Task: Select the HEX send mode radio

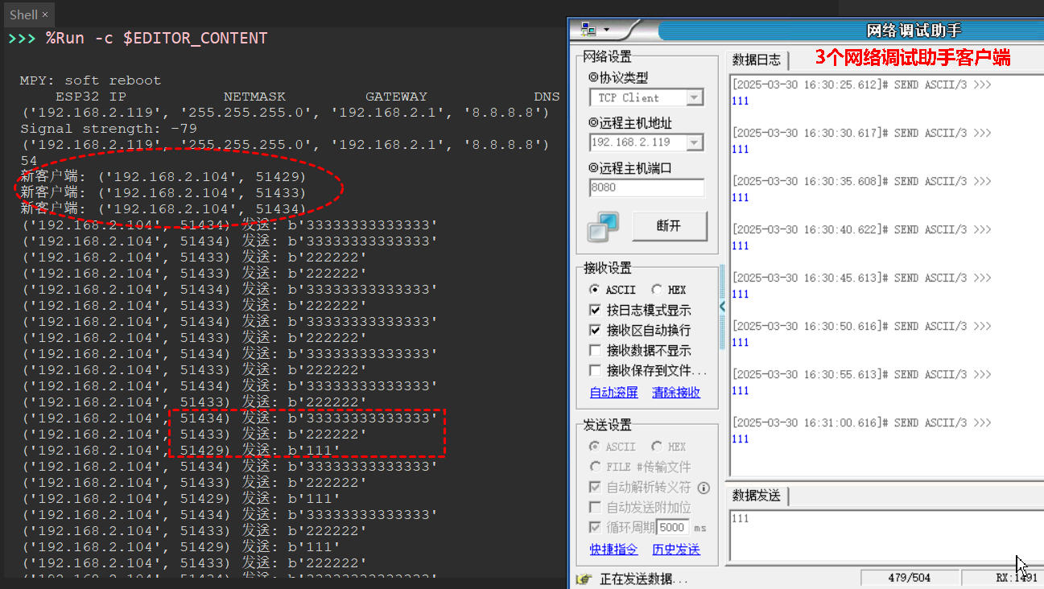Action: point(657,447)
